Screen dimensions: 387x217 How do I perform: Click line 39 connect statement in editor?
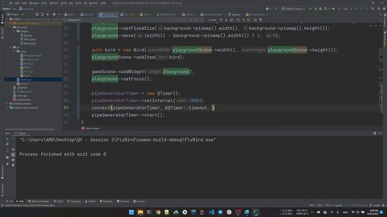[153, 108]
